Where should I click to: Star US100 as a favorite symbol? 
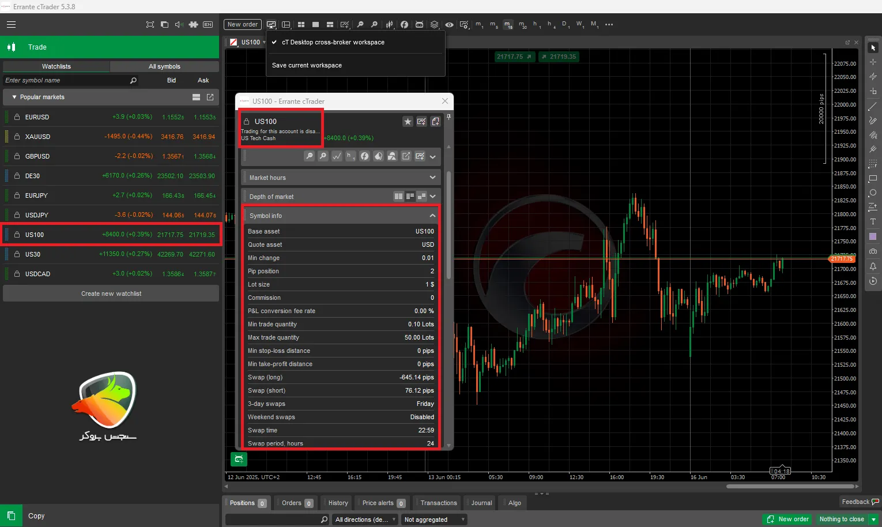(x=408, y=122)
